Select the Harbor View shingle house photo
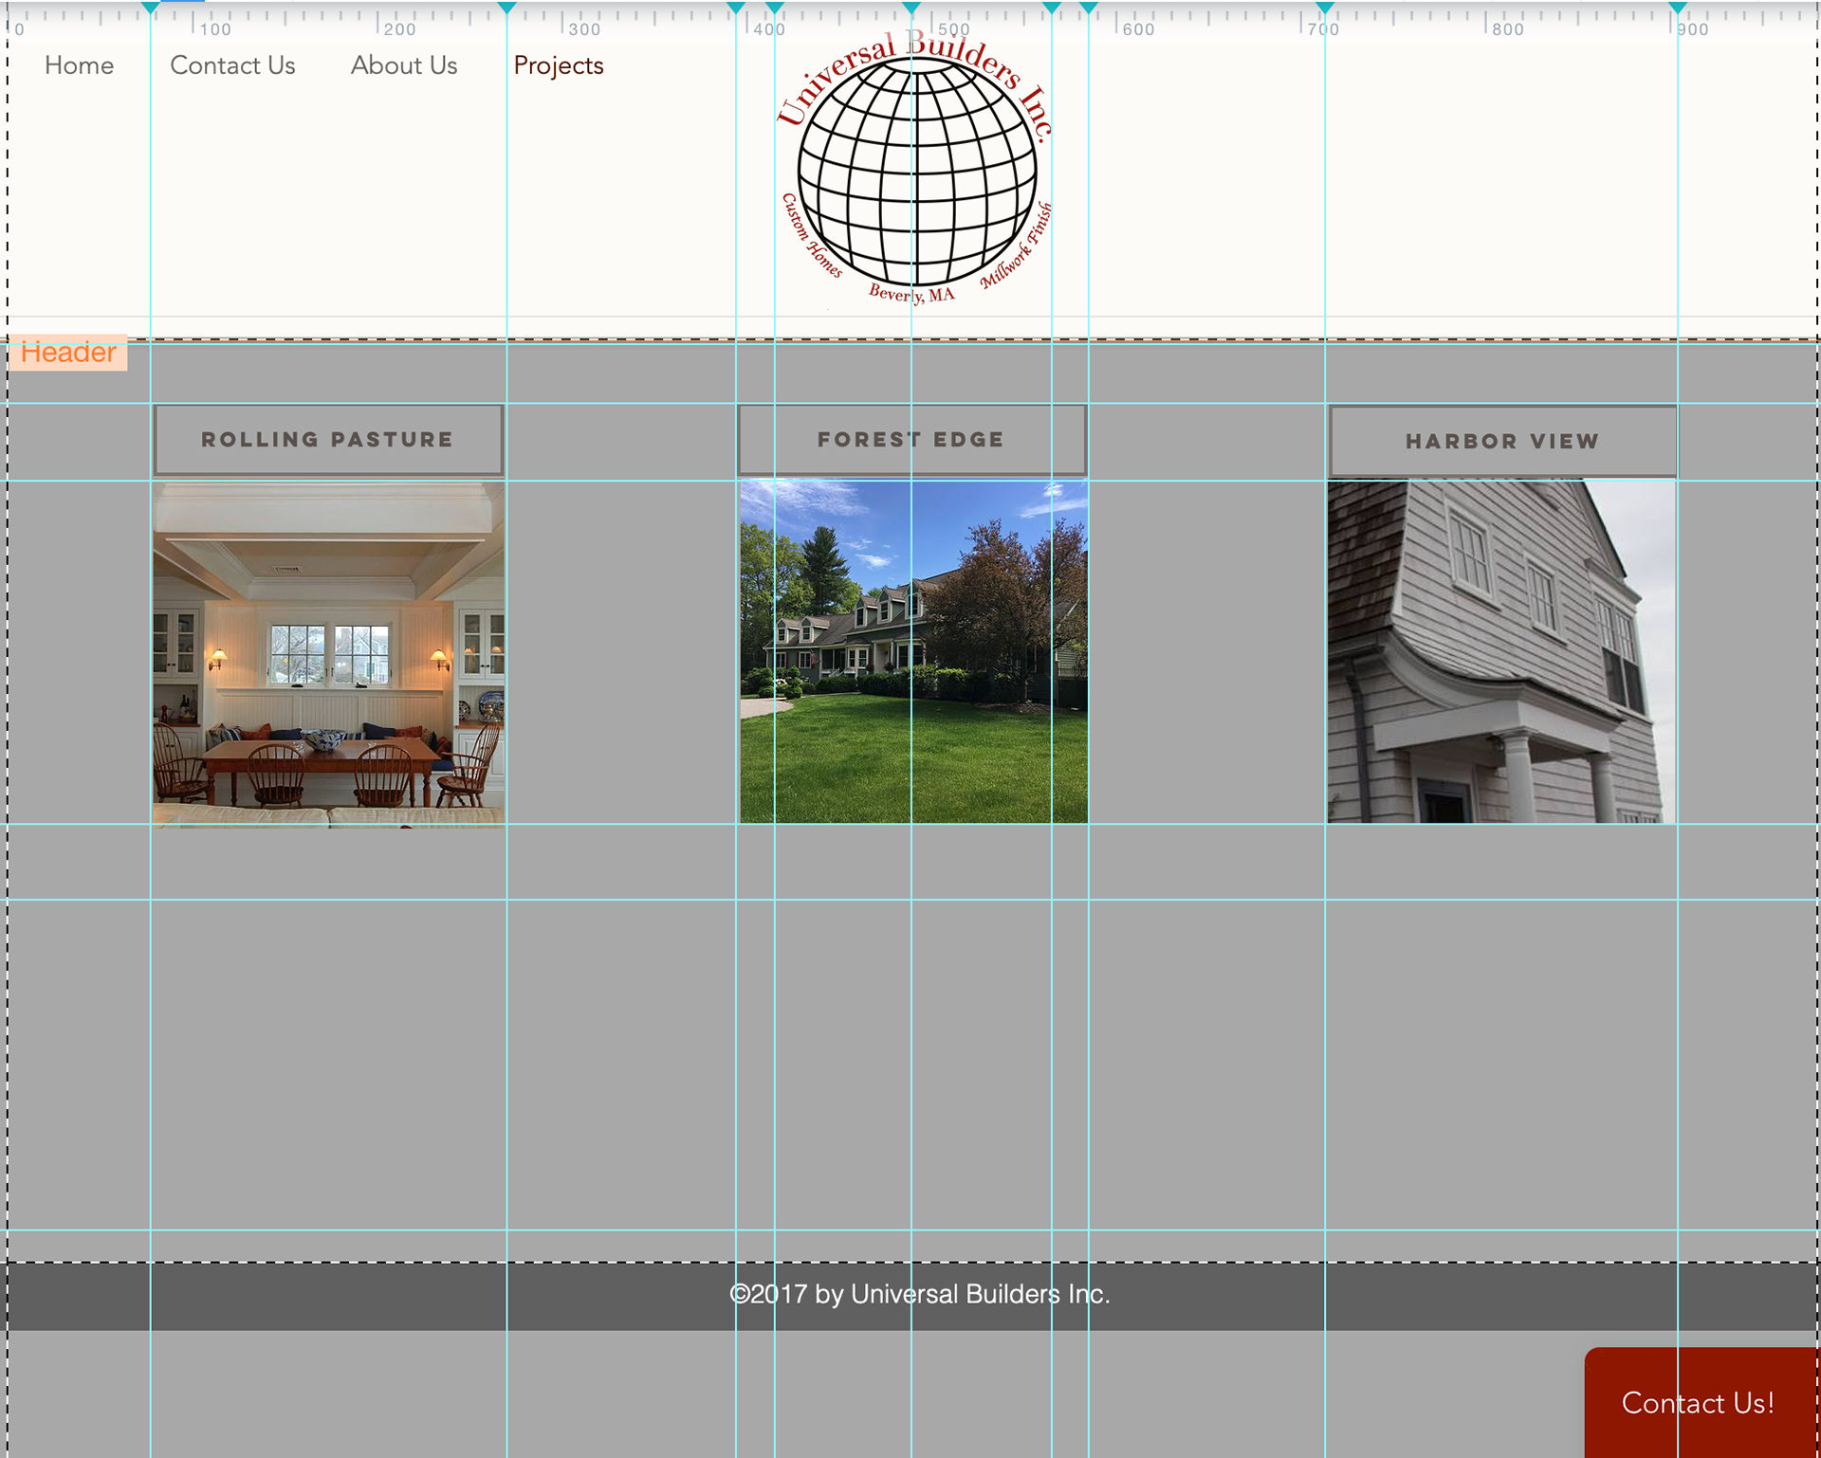This screenshot has height=1458, width=1821. coord(1501,651)
